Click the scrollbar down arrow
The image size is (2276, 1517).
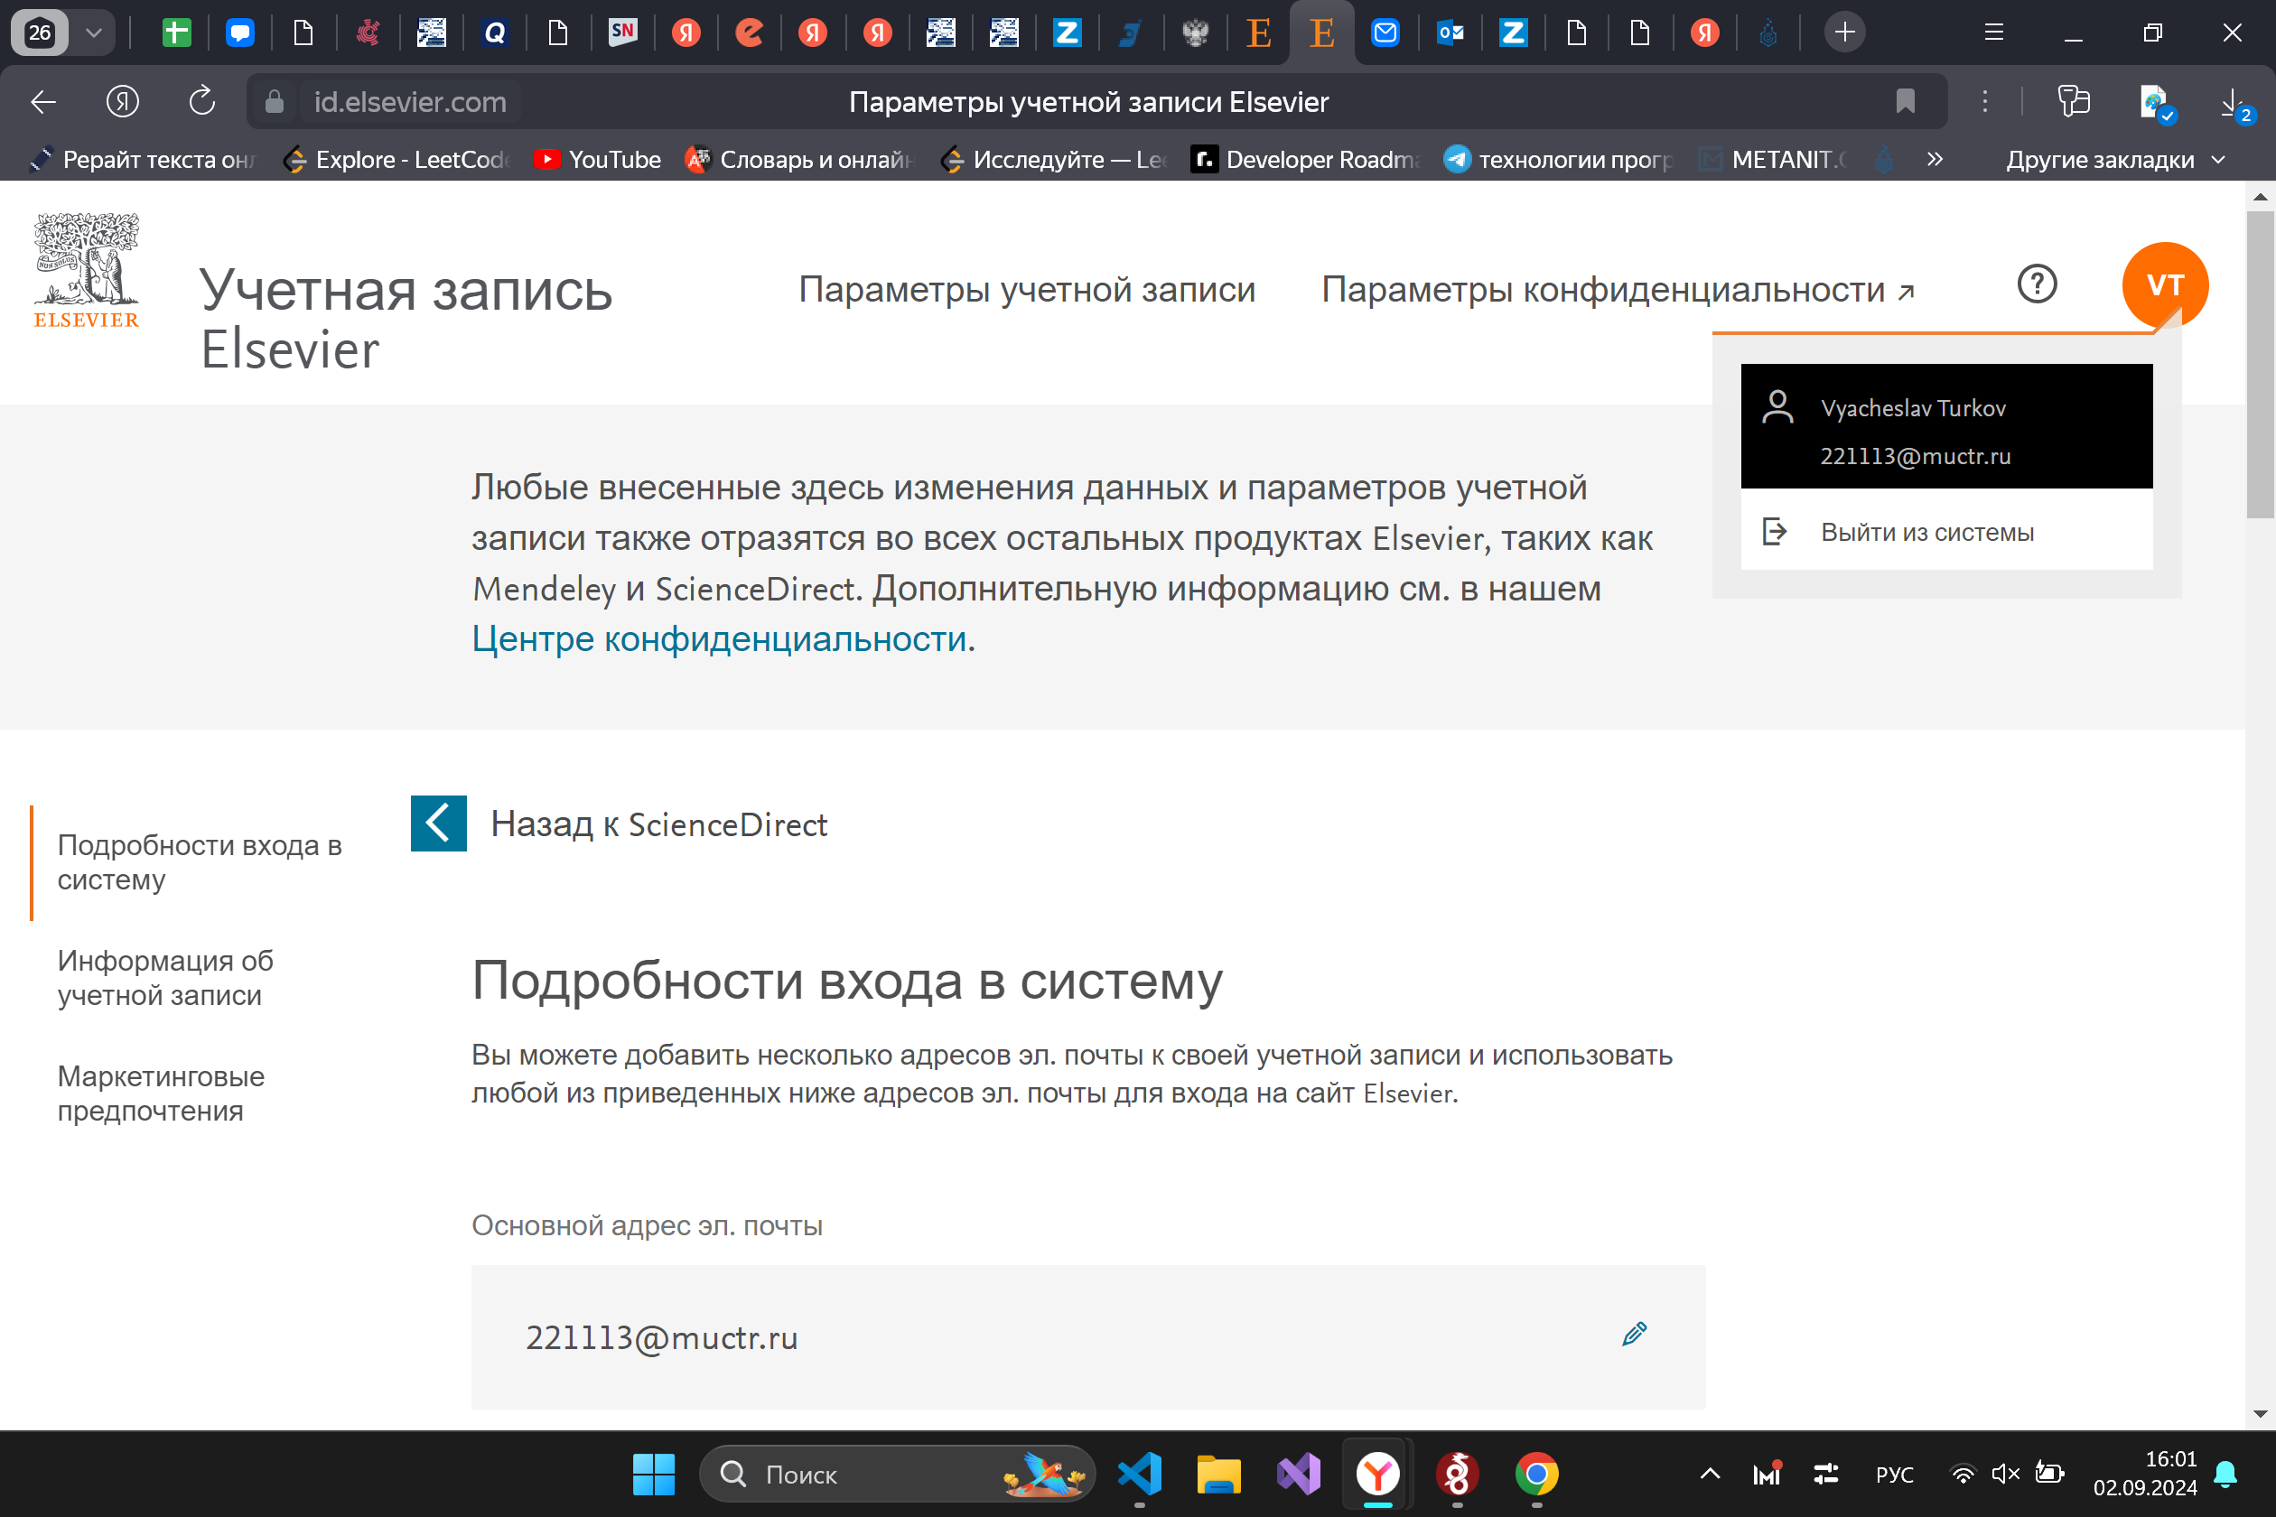pyautogui.click(x=2260, y=1414)
